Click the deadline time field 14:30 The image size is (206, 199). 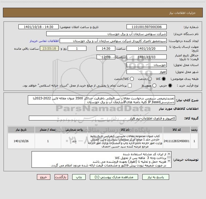[x=106, y=48]
